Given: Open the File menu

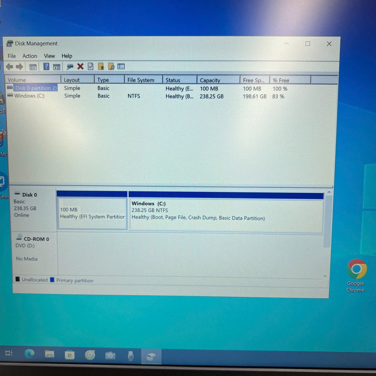Looking at the screenshot, I should [12, 56].
